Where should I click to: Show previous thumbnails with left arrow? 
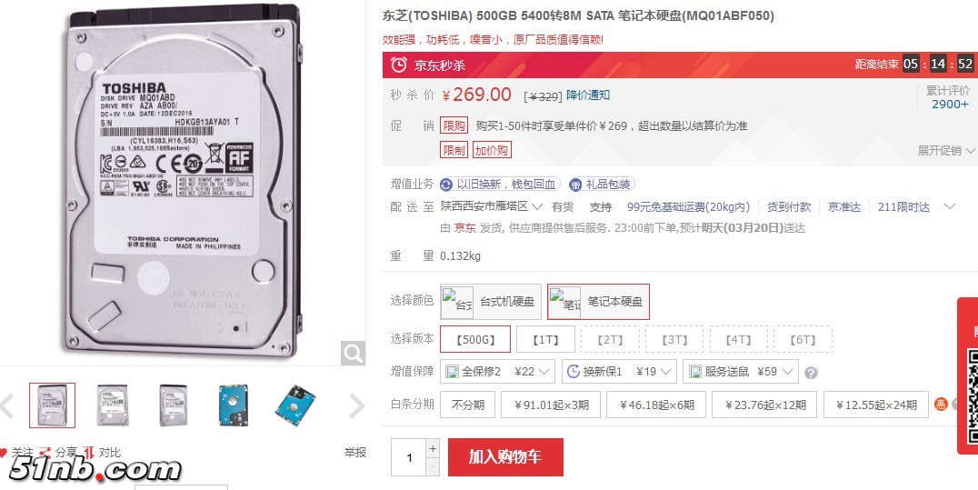pos(7,405)
